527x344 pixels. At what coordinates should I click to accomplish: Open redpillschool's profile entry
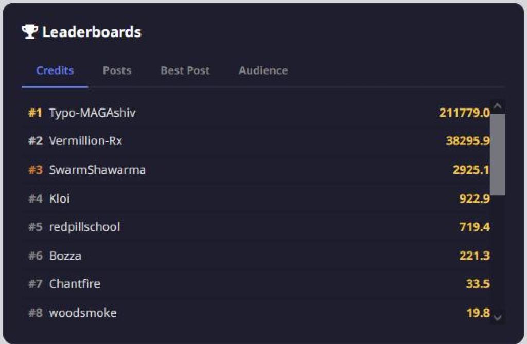[x=84, y=227]
